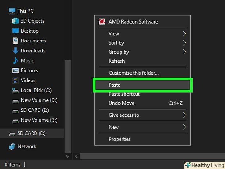The height and width of the screenshot is (169, 225).
Task: Open the Downloads arrow icon
Action: pyautogui.click(x=15, y=51)
